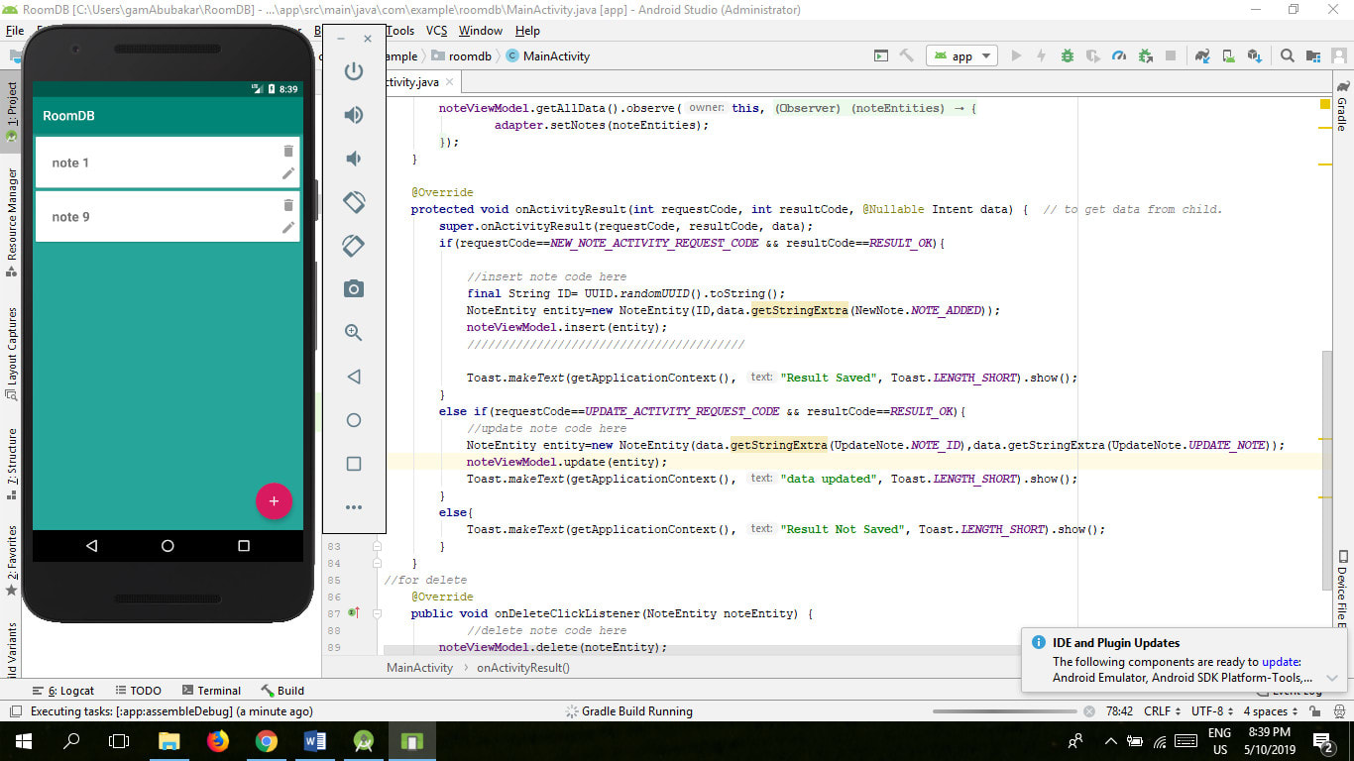Viewport: 1354px width, 761px height.
Task: Tap the pink add note button
Action: [x=274, y=501]
